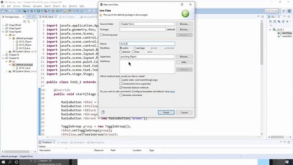Maximize the editor area
This screenshot has height=165, width=293.
tap(262, 16)
